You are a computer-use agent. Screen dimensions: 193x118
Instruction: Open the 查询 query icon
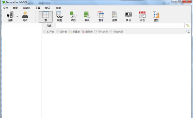click(x=101, y=16)
